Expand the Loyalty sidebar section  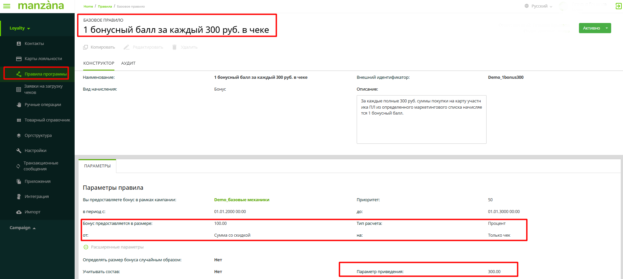[x=20, y=28]
